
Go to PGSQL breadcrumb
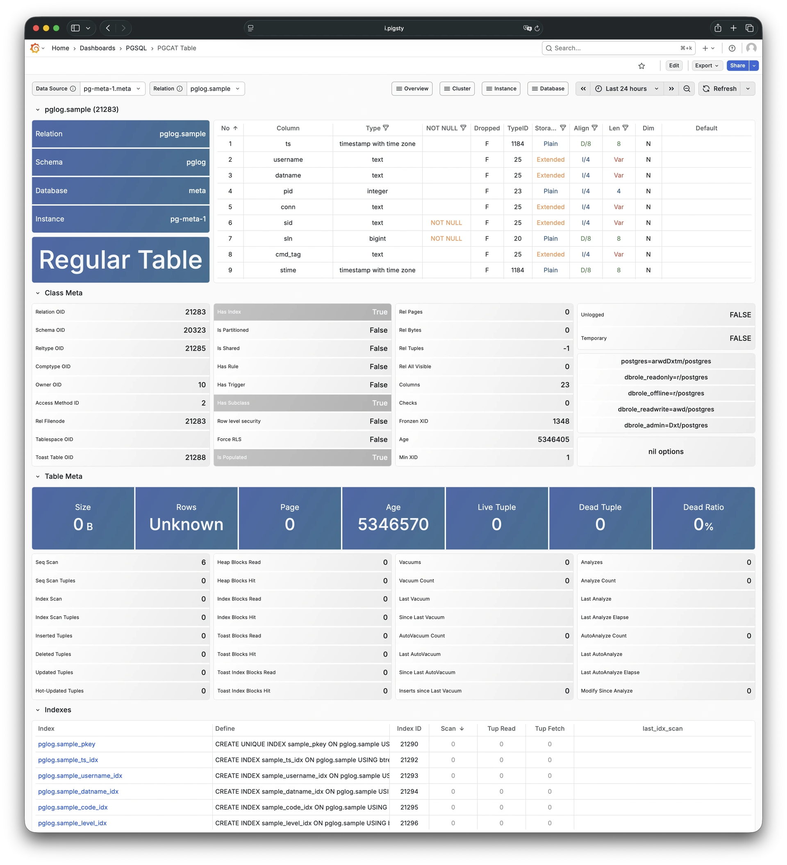pyautogui.click(x=136, y=48)
